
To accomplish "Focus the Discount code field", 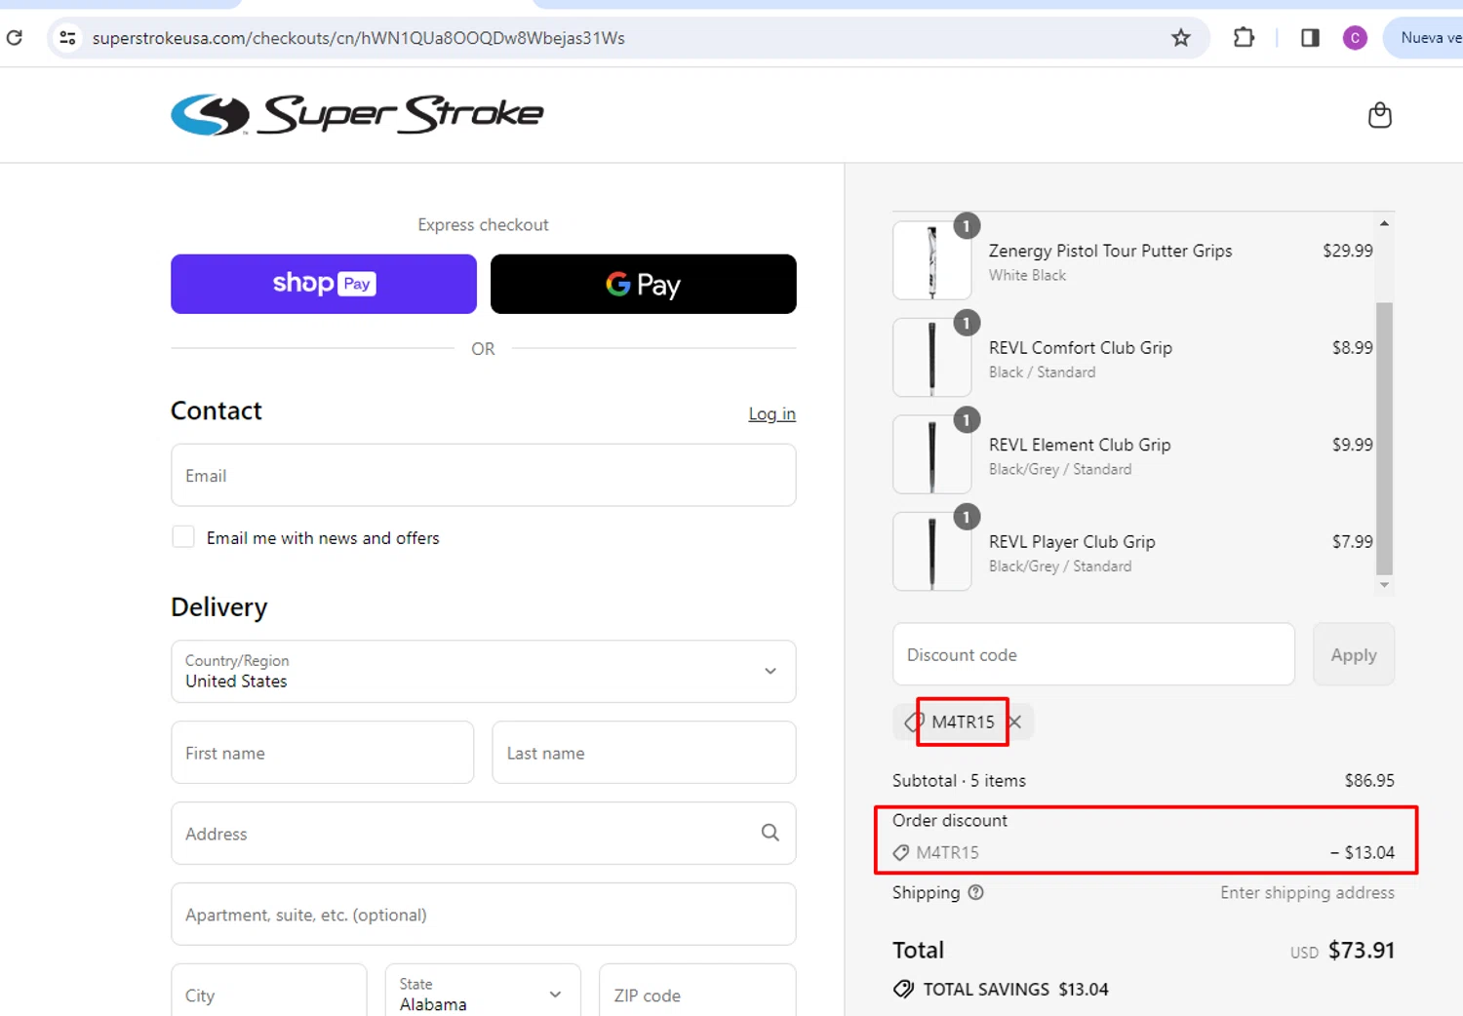I will pyautogui.click(x=1093, y=654).
